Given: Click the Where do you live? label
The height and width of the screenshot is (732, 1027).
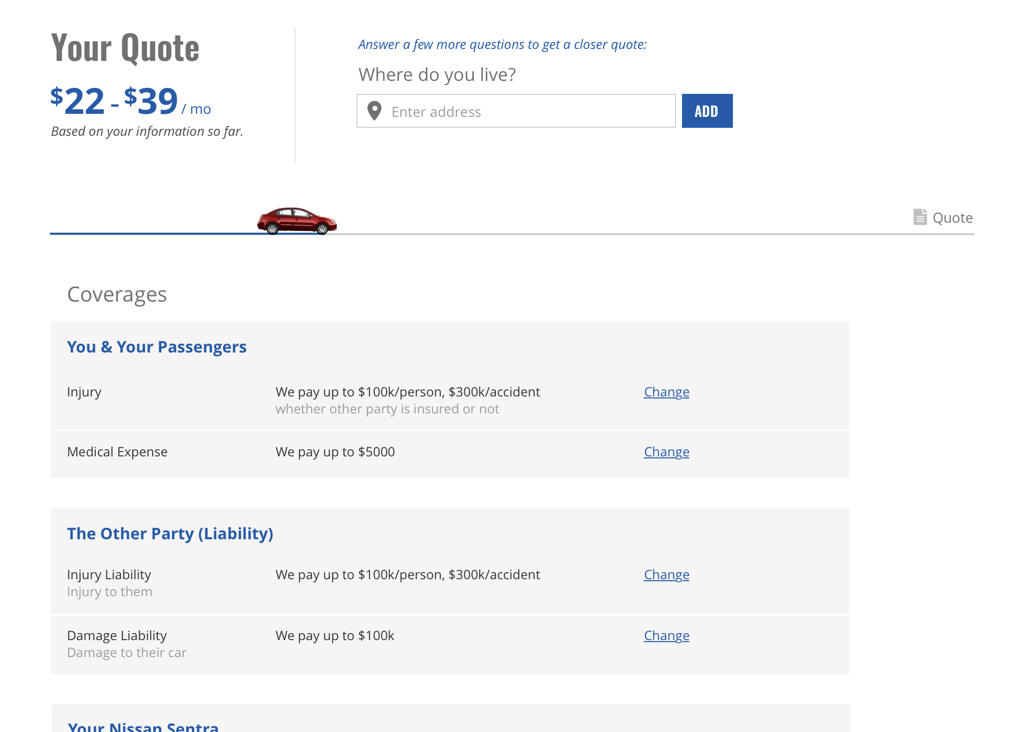Looking at the screenshot, I should tap(437, 75).
